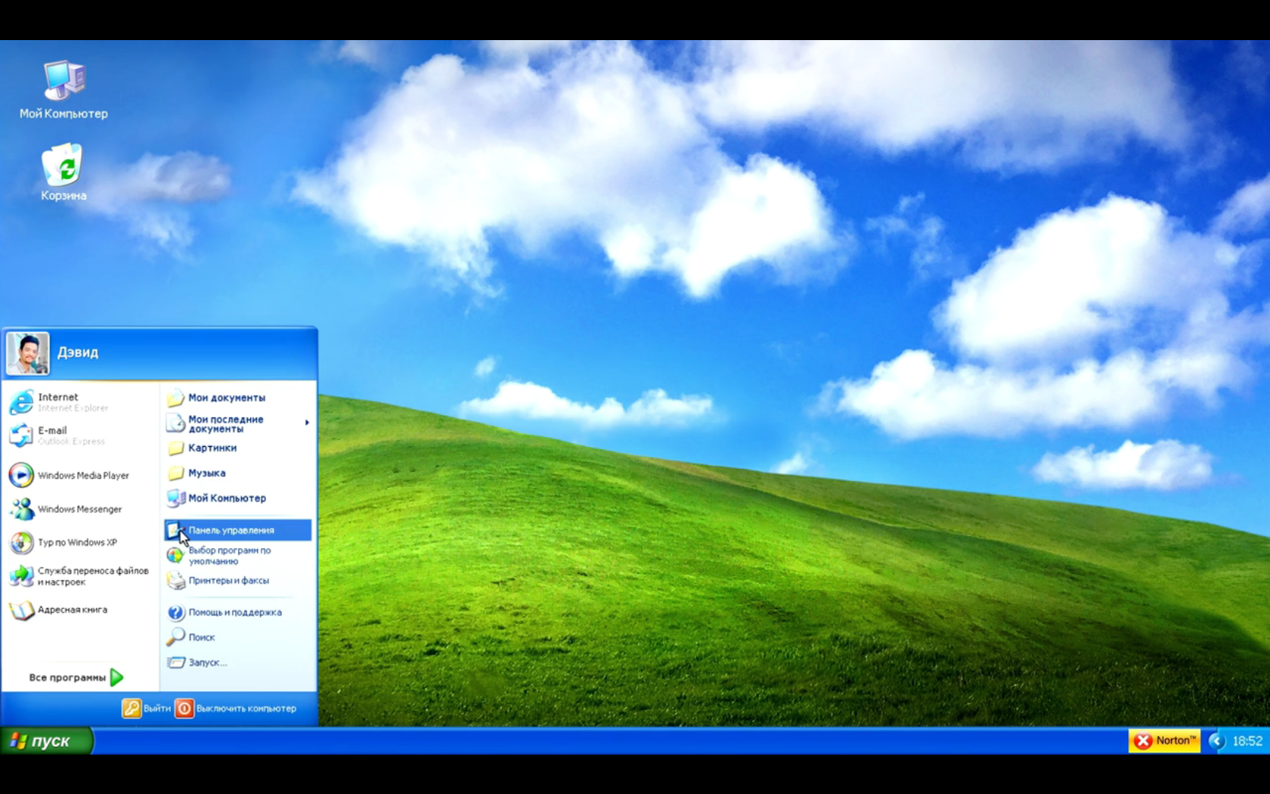
Task: Select Панель управления menu item
Action: [237, 530]
